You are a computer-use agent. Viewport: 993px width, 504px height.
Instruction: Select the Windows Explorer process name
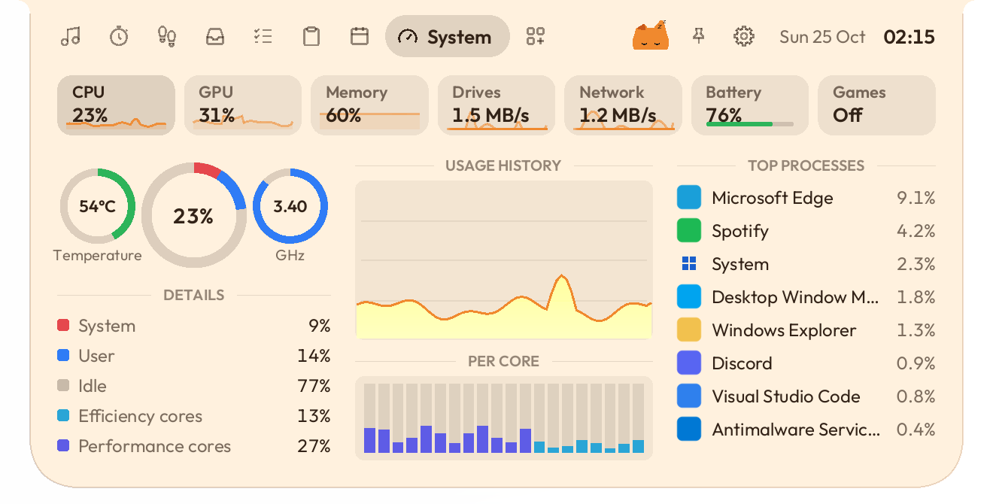point(784,331)
